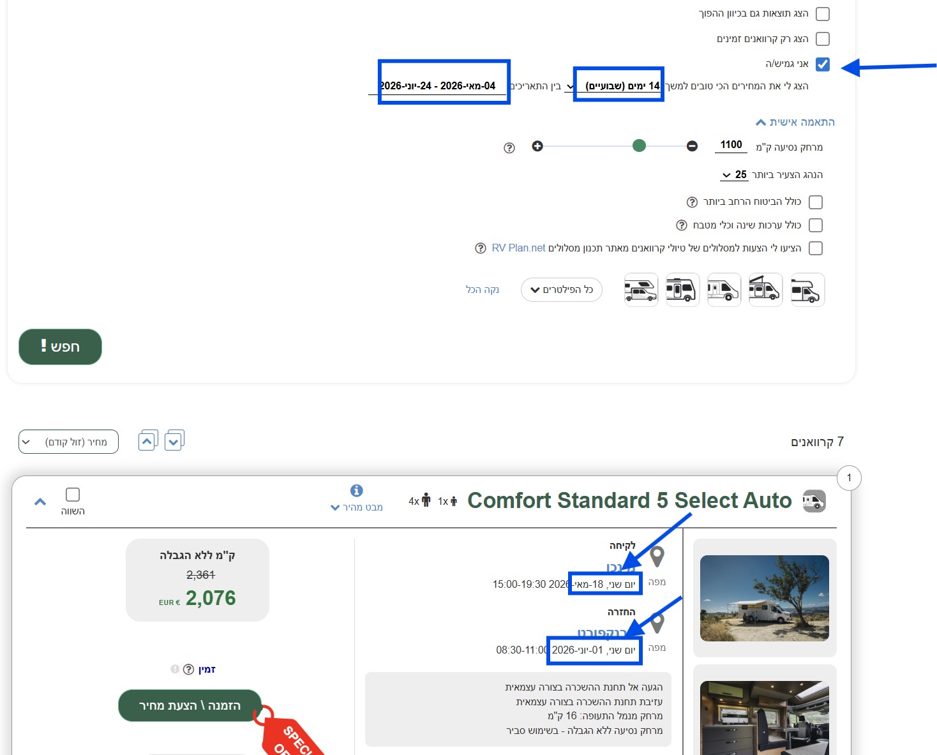Click the plus icon on distance slider
Viewport: 937px width, 755px height.
coord(537,146)
